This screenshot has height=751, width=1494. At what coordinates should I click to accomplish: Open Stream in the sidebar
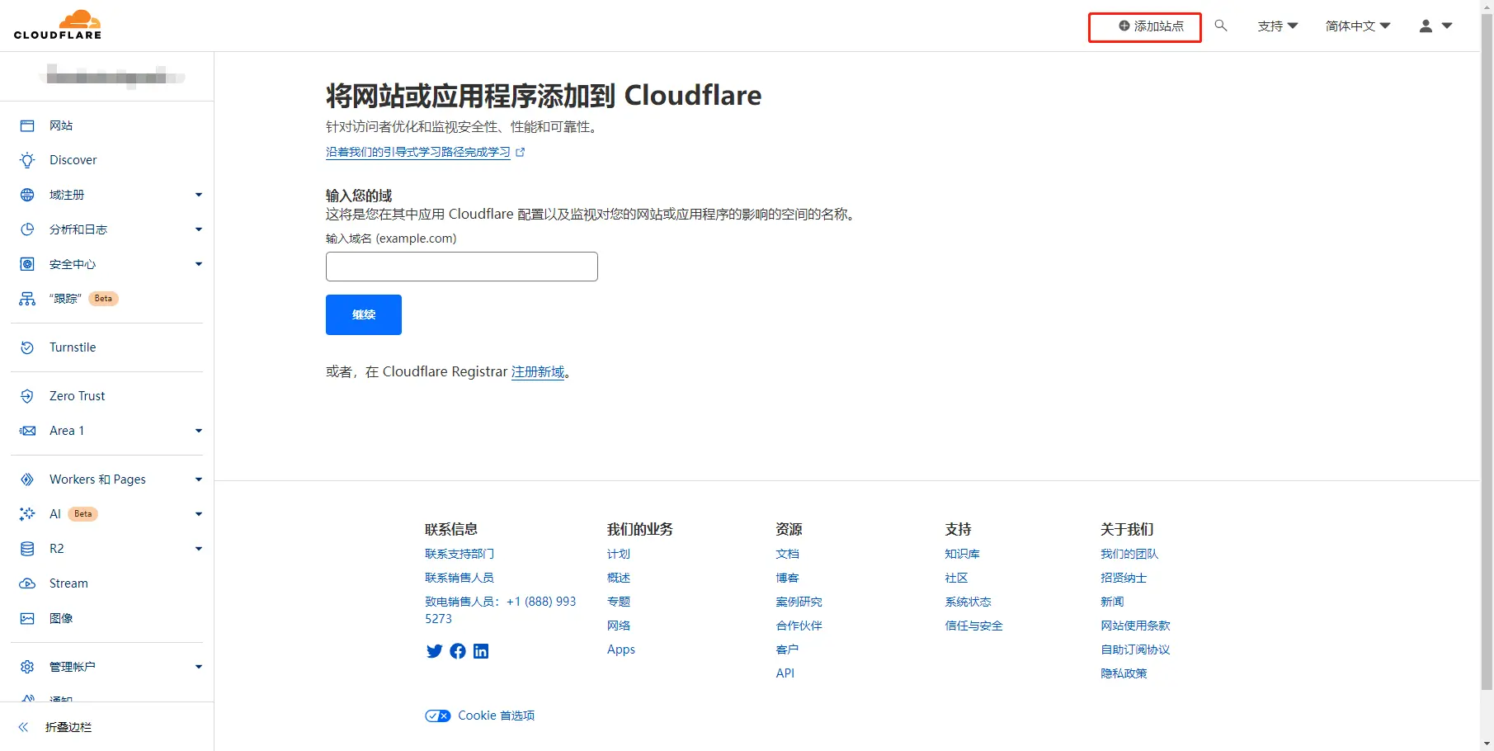tap(68, 583)
